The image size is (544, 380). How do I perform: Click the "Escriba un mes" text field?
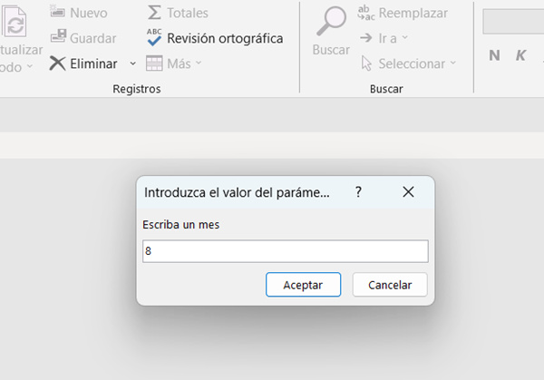point(285,251)
